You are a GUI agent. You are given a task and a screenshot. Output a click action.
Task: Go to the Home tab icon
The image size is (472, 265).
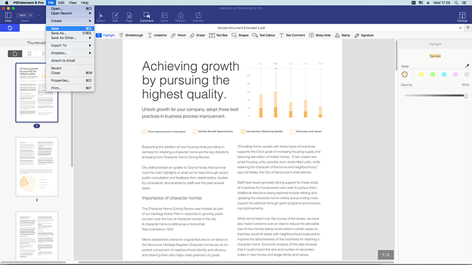click(x=9, y=28)
